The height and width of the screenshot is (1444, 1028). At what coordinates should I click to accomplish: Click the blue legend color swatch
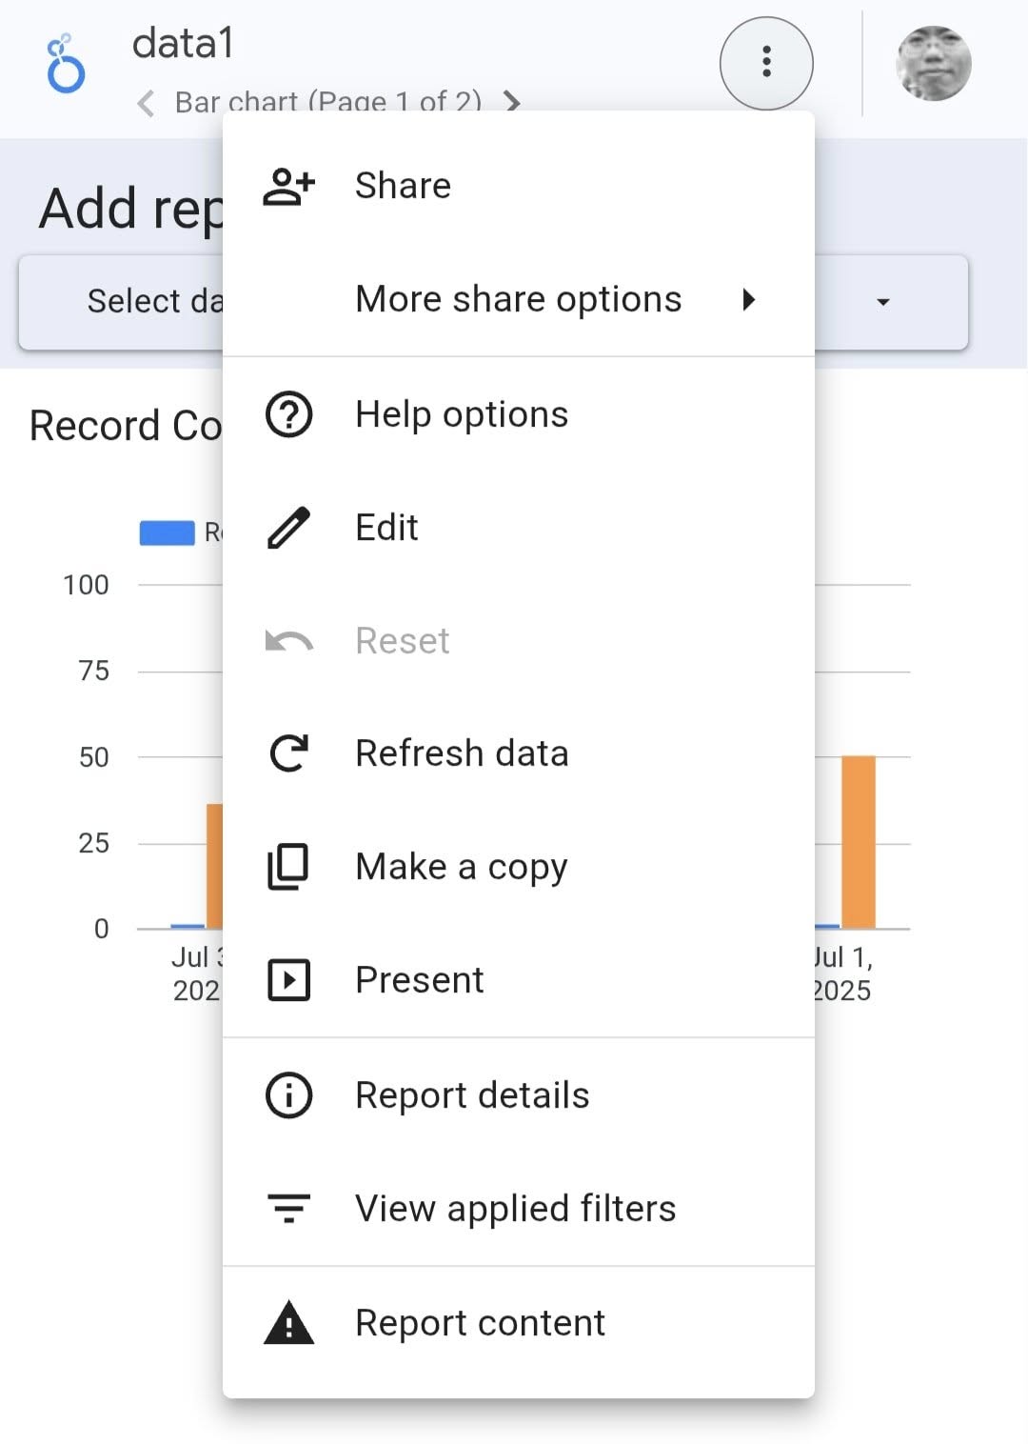167,532
